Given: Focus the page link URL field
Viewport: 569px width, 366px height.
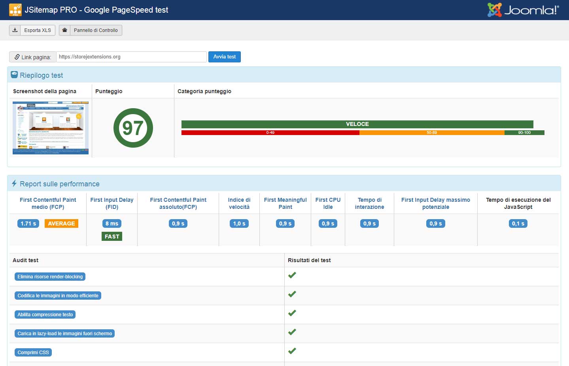Looking at the screenshot, I should (131, 57).
